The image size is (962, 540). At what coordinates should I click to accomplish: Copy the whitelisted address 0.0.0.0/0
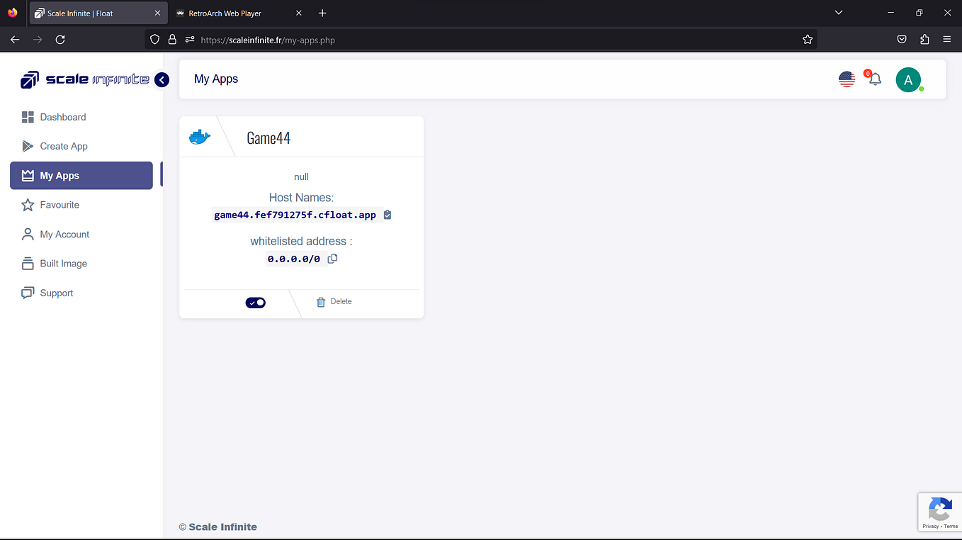click(x=332, y=258)
